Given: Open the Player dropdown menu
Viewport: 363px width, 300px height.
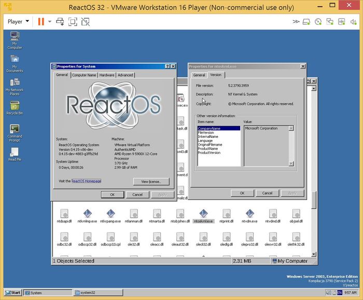Looking at the screenshot, I should coord(18,22).
